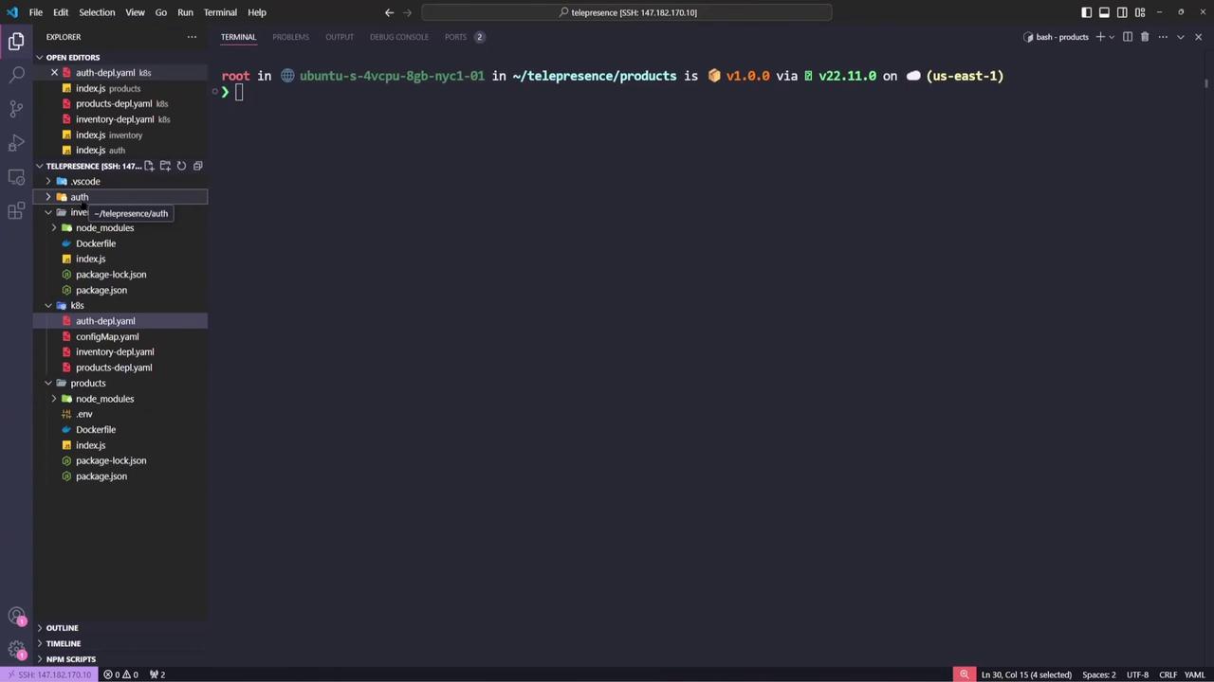Kill the terminal with trash icon

click(1145, 37)
